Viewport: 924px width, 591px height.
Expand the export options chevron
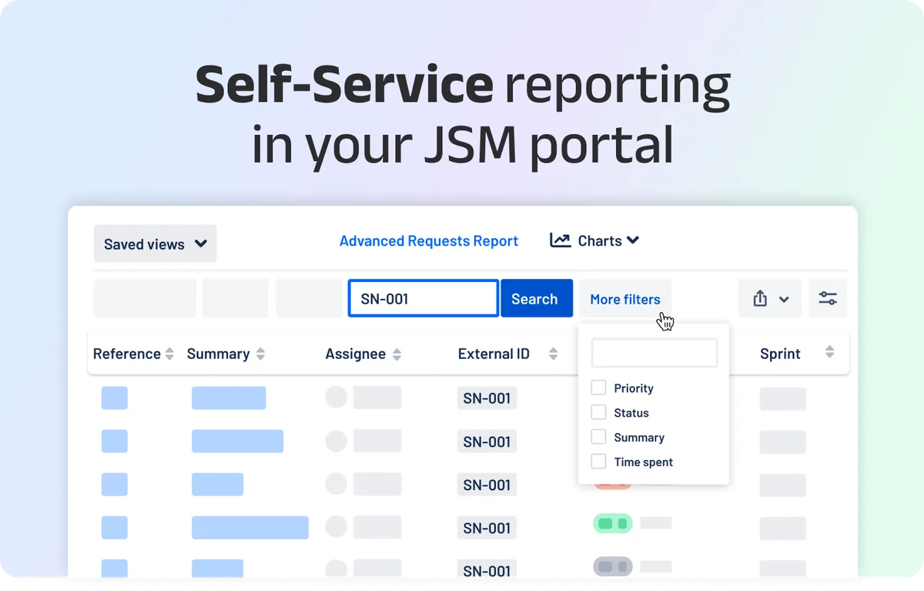(784, 299)
